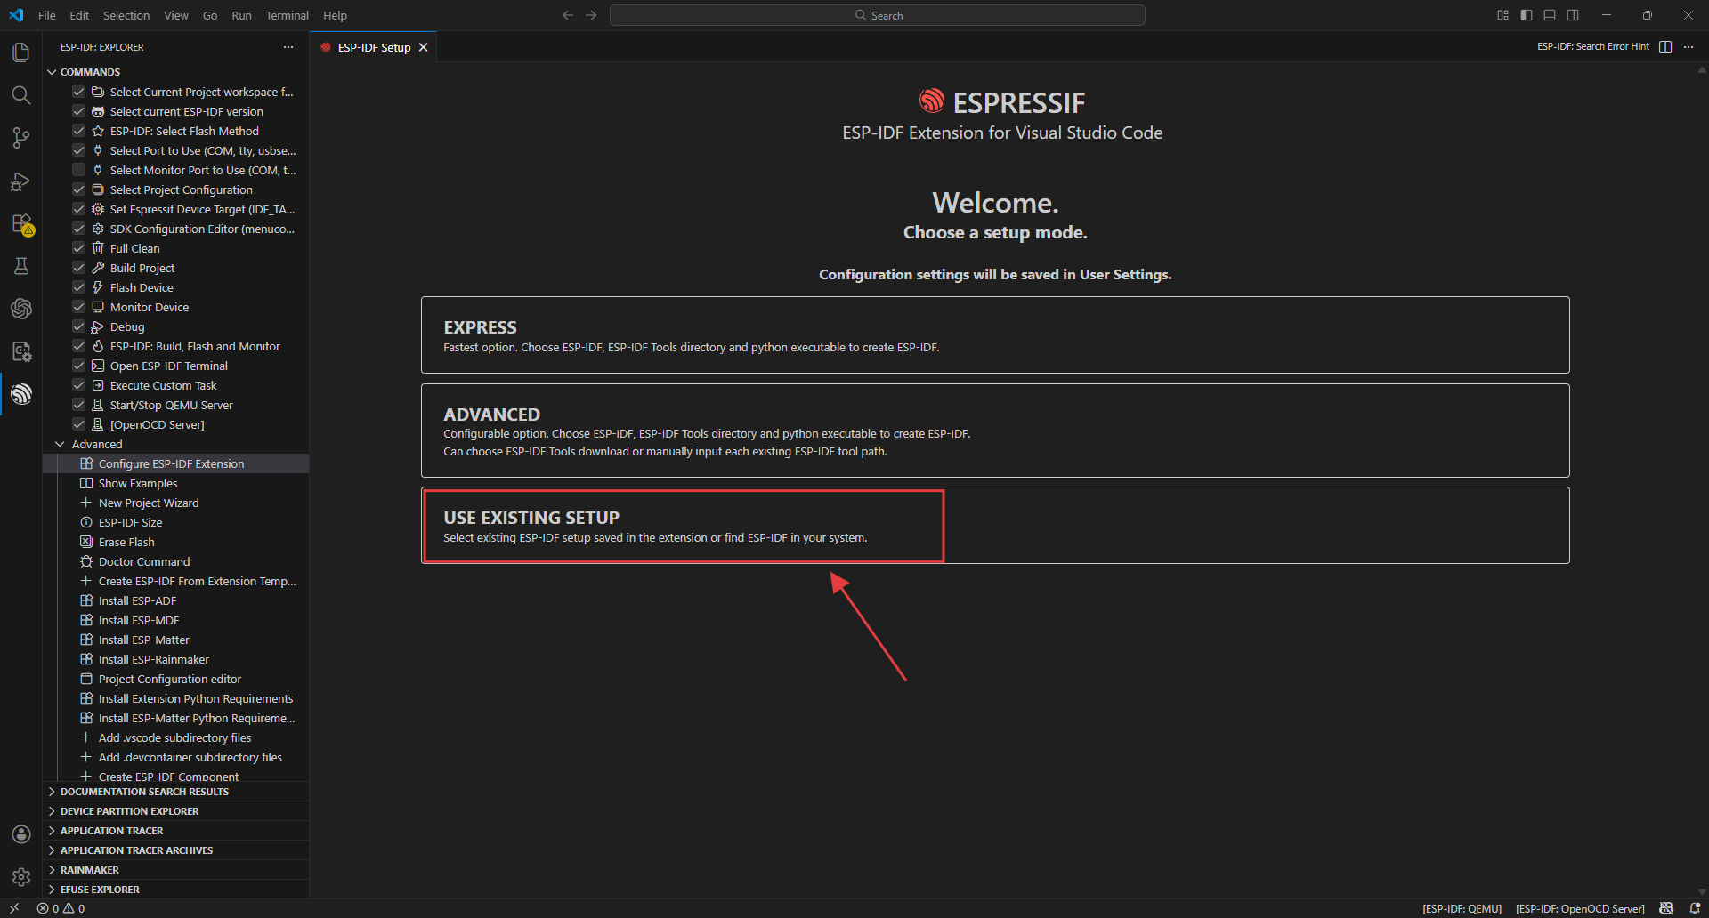This screenshot has height=918, width=1709.
Task: Open Extensions view with warning badge
Action: click(21, 223)
